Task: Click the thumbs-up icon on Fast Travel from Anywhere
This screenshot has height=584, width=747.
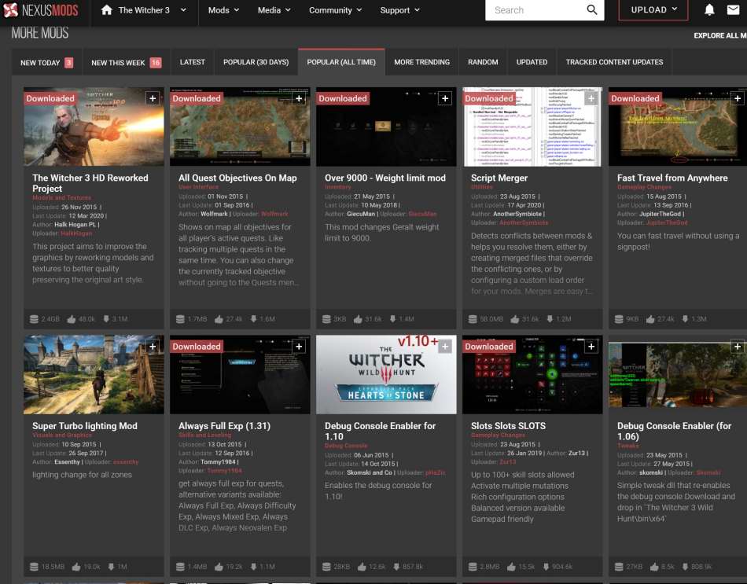Action: point(650,319)
